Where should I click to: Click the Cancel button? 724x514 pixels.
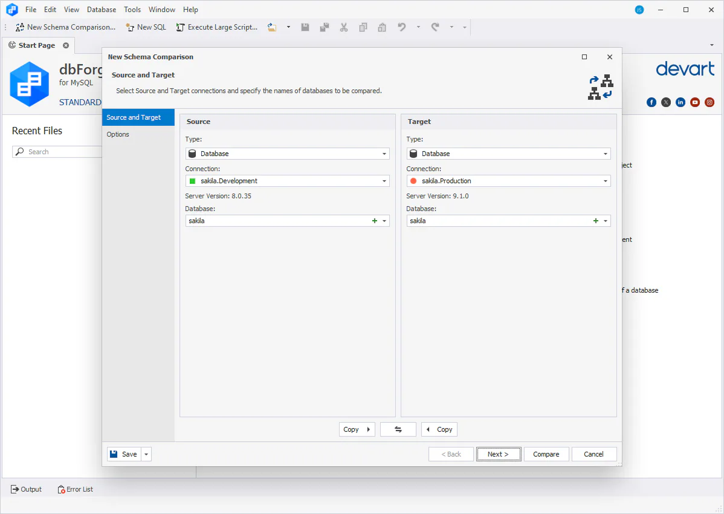click(594, 454)
